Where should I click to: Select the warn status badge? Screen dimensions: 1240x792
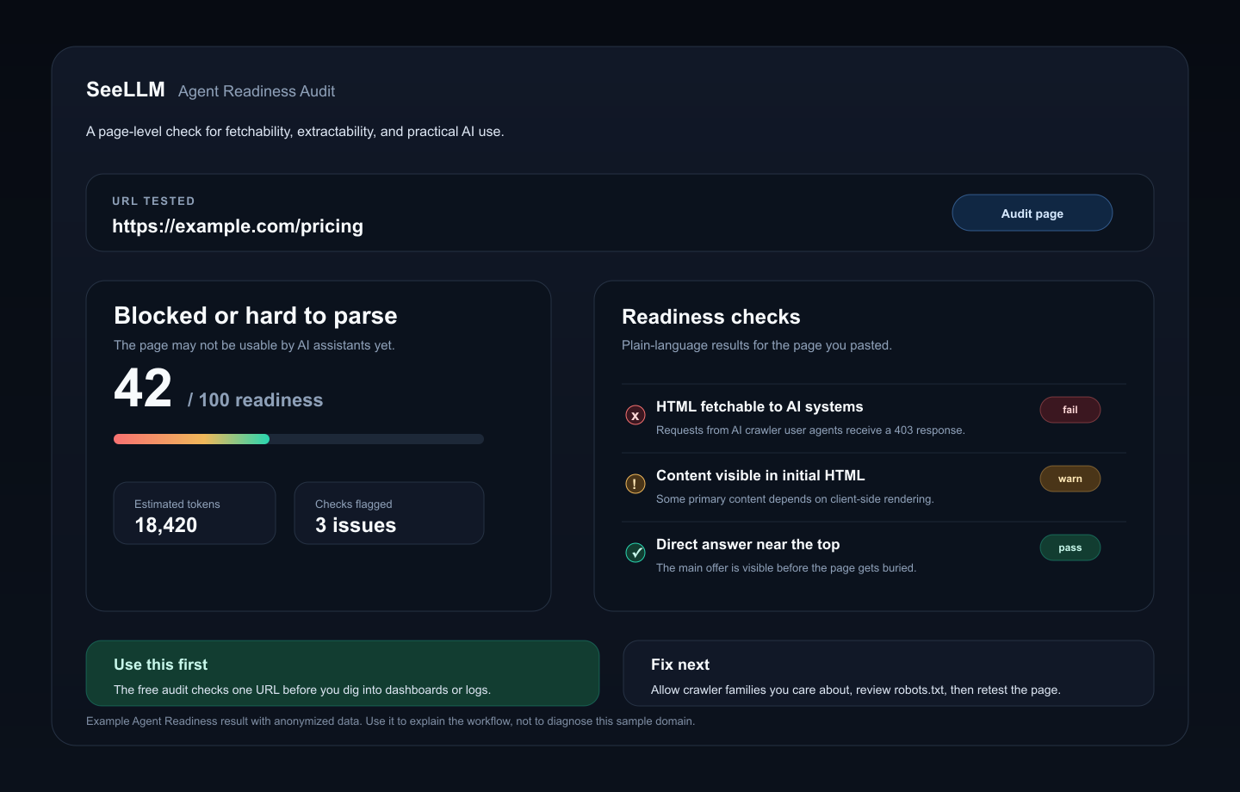tap(1070, 479)
